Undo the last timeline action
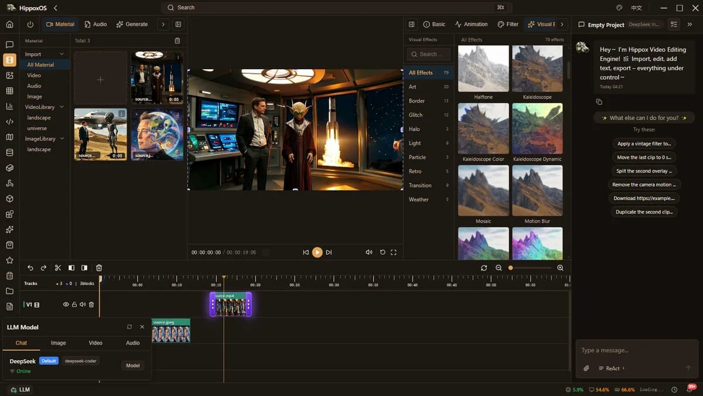Viewport: 703px width, 396px height. pyautogui.click(x=30, y=268)
